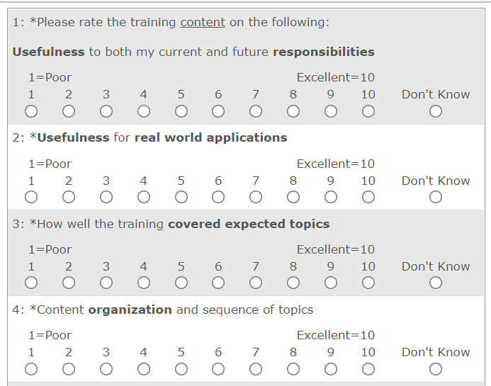Select rating 1 for usefulness to responsibilities
Viewport: 491px width, 386px height.
31,111
